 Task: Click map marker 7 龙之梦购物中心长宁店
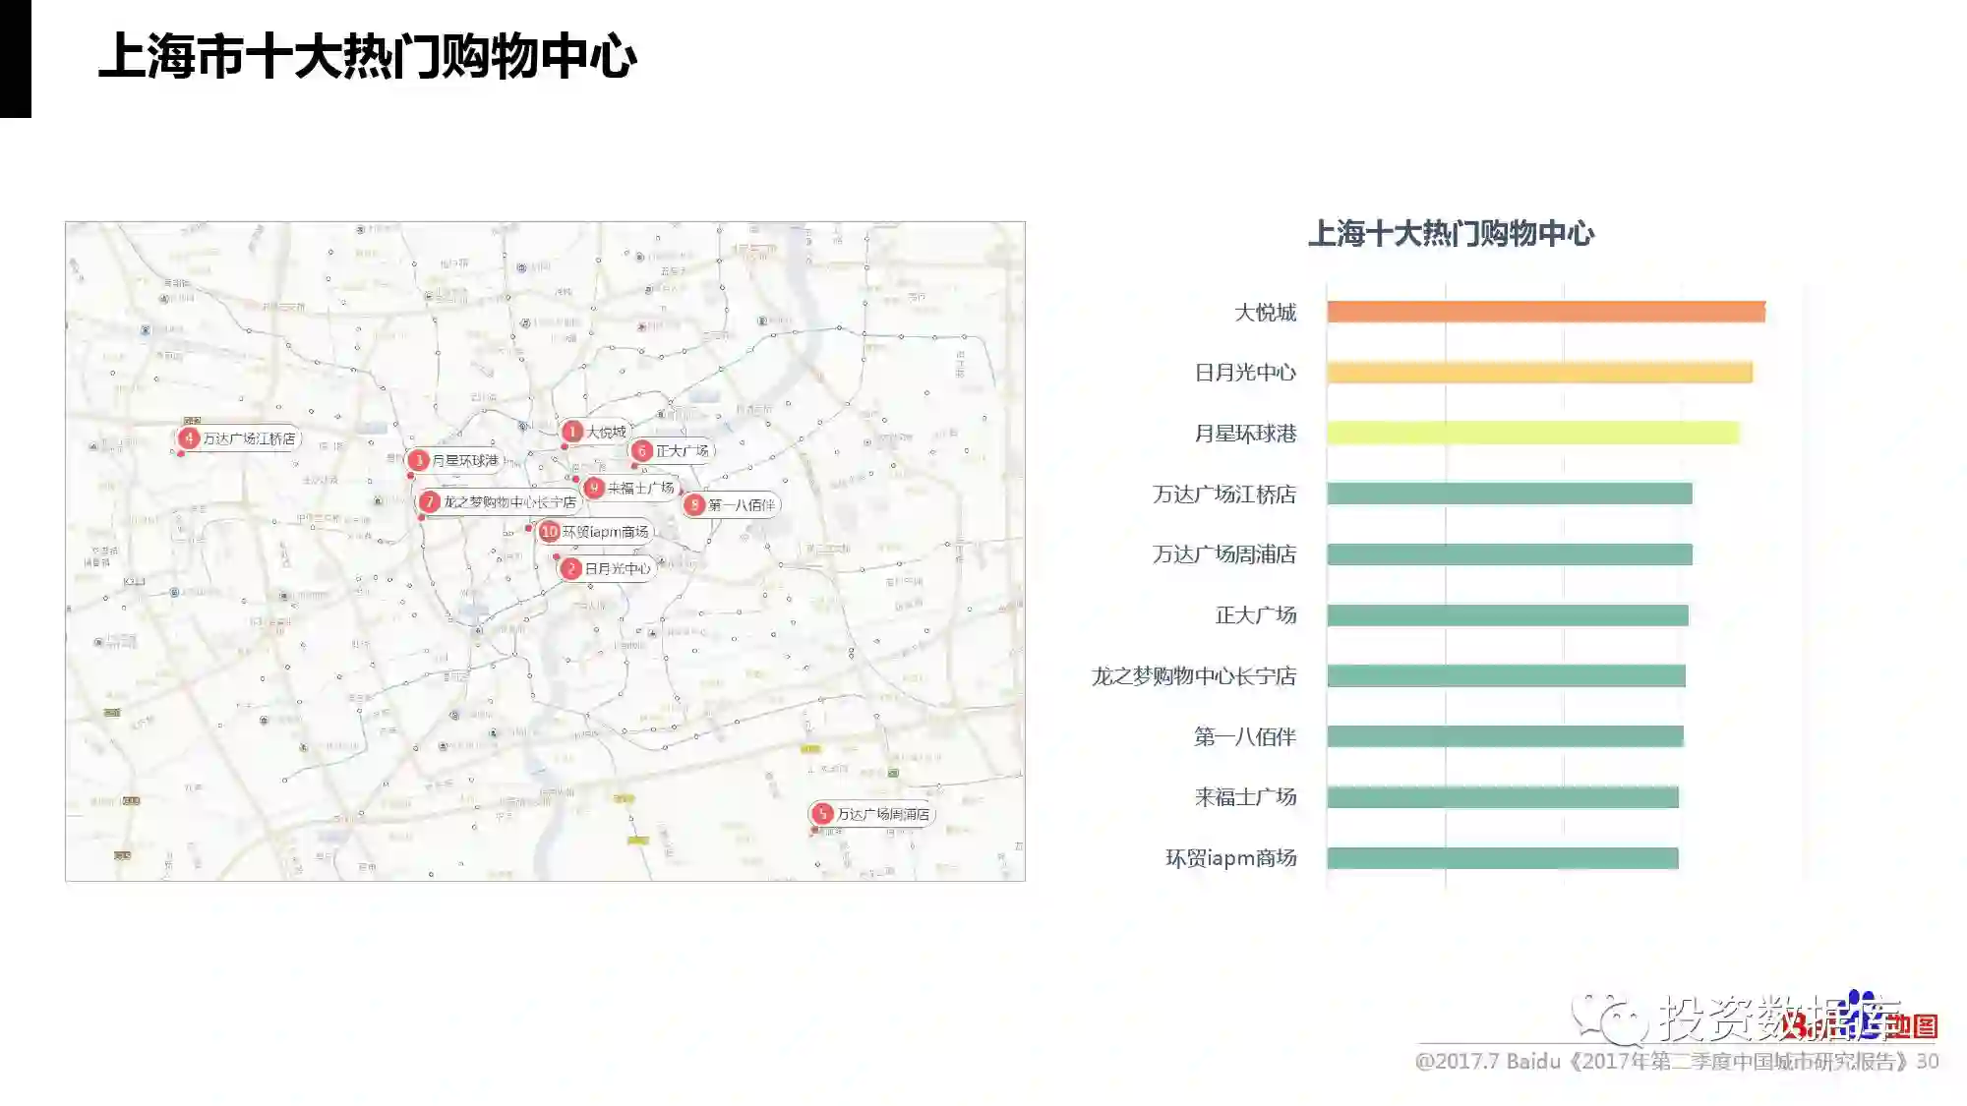coord(429,501)
